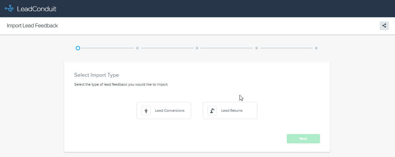The image size is (395, 157).
Task: Jump to the fourth step dot
Action: point(256,48)
